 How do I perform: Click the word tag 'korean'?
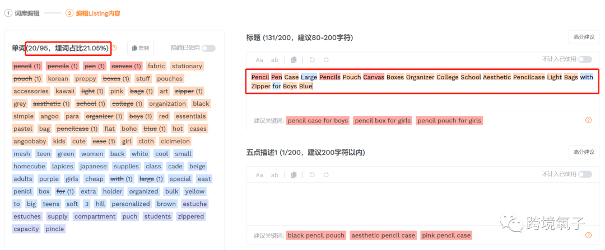[58, 79]
